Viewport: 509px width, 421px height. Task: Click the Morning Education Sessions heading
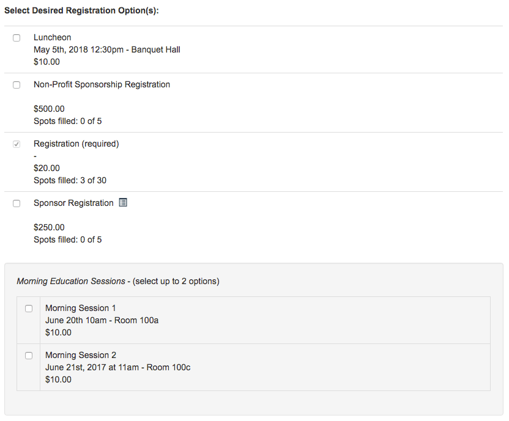(70, 282)
